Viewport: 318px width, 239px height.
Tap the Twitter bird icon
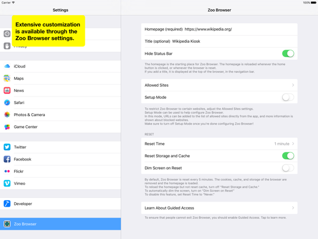[7, 147]
